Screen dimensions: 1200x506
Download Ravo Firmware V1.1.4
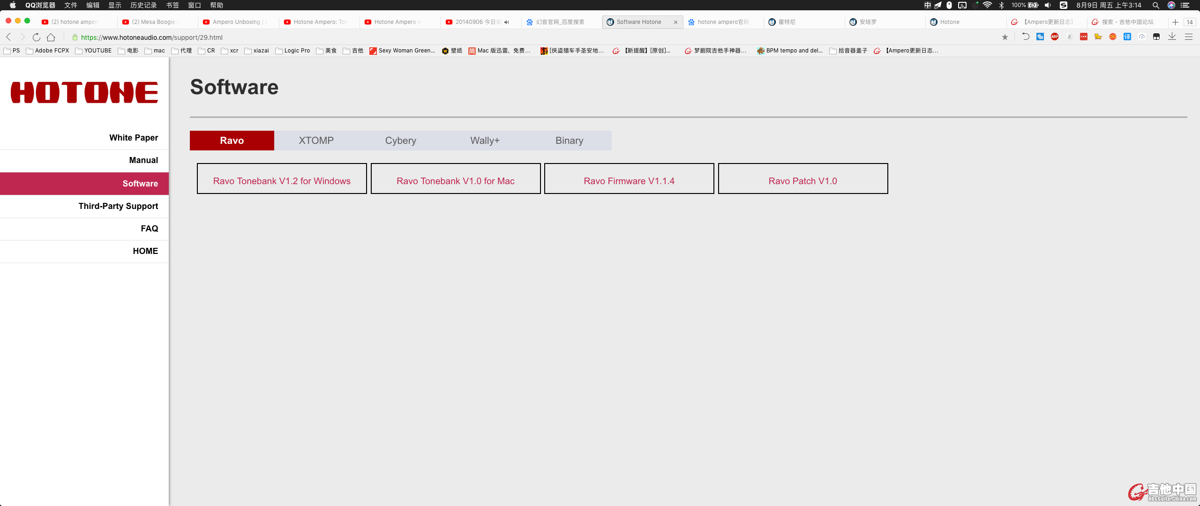(629, 179)
